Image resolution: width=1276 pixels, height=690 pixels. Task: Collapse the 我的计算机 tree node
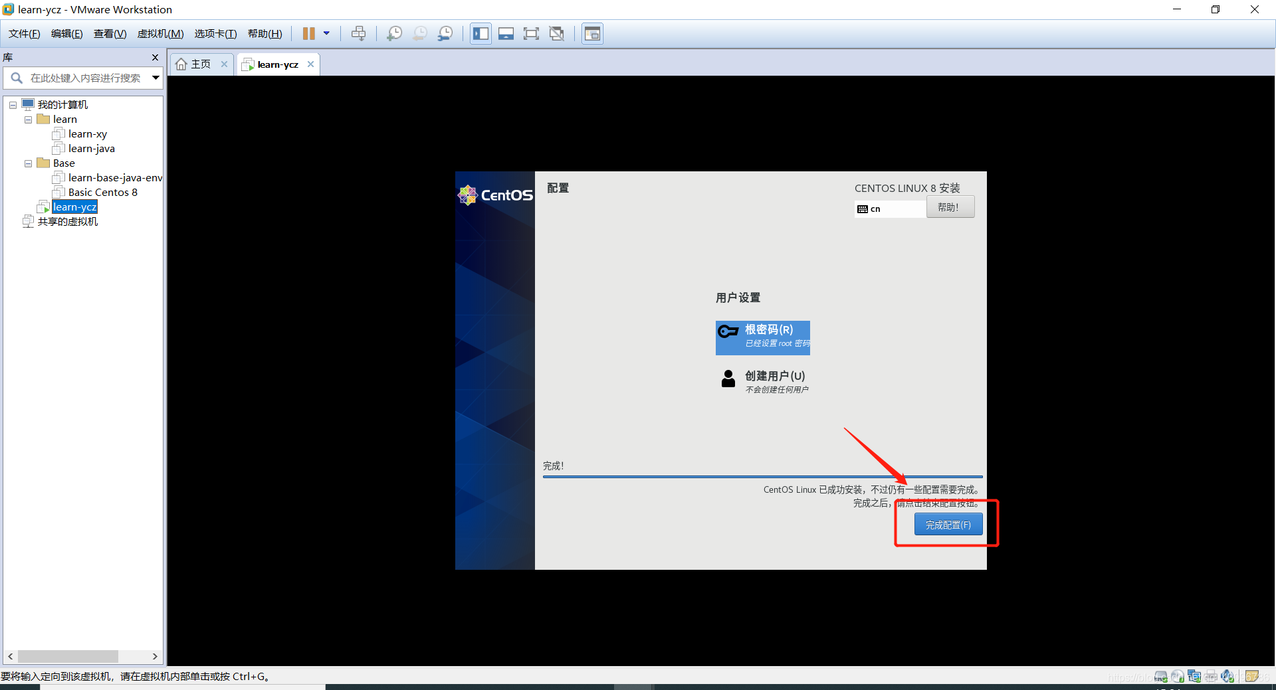[13, 105]
